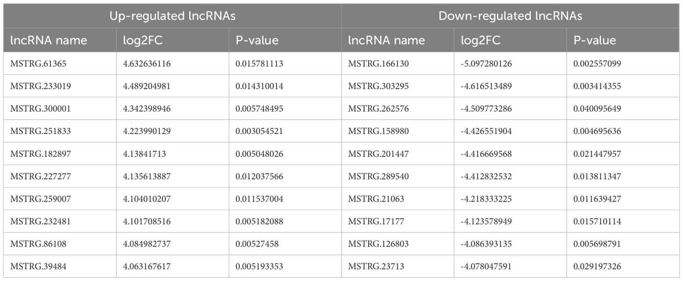Click log2FC value 4.342398946

pyautogui.click(x=147, y=109)
